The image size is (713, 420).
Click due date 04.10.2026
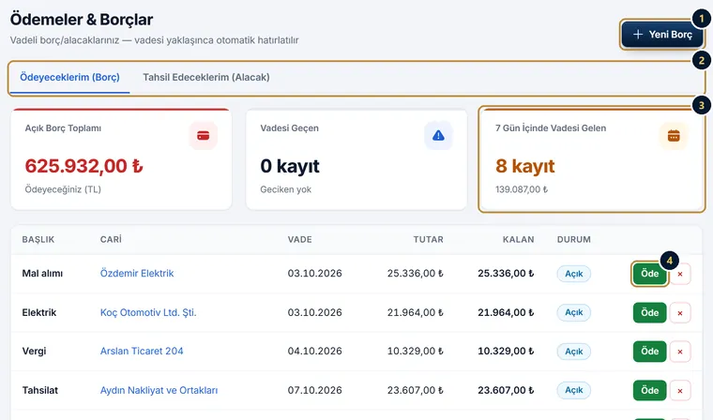tap(314, 351)
